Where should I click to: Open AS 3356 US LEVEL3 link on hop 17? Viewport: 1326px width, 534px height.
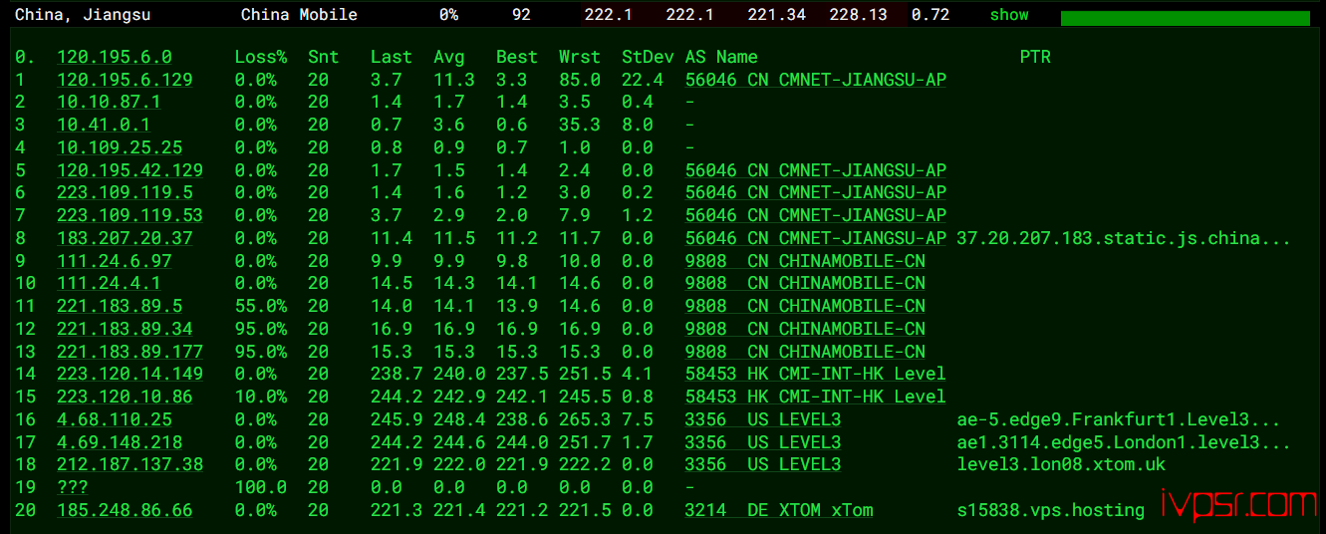click(763, 442)
